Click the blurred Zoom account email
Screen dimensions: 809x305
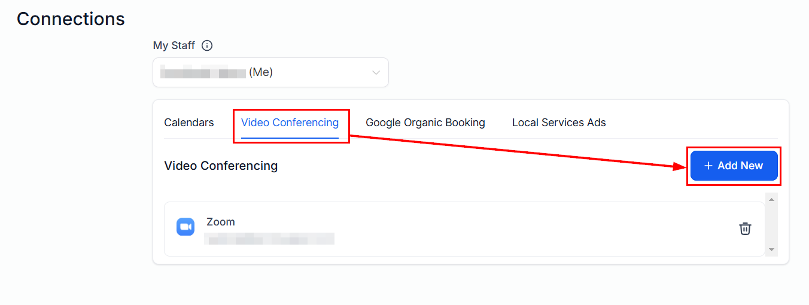pyautogui.click(x=269, y=239)
